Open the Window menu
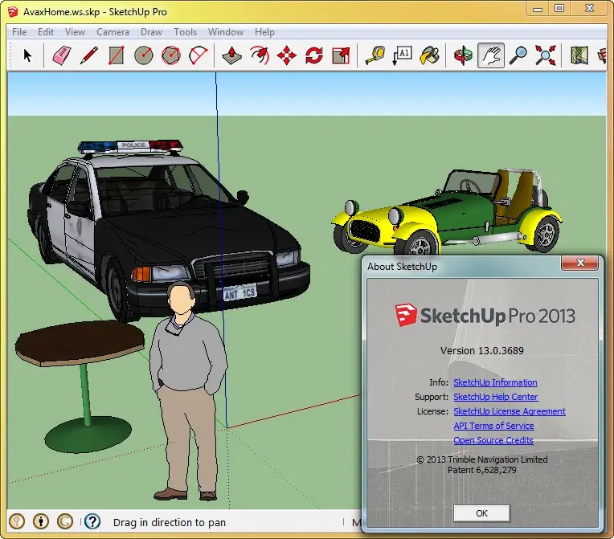 click(226, 32)
